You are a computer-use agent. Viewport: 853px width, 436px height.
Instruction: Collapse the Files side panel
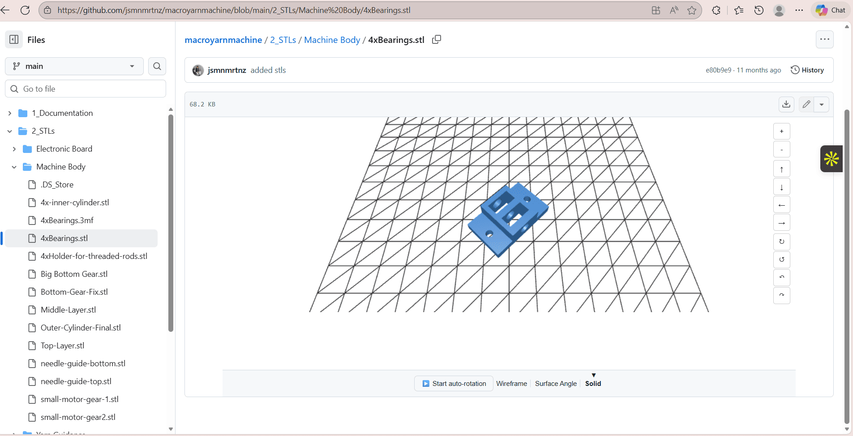point(14,40)
